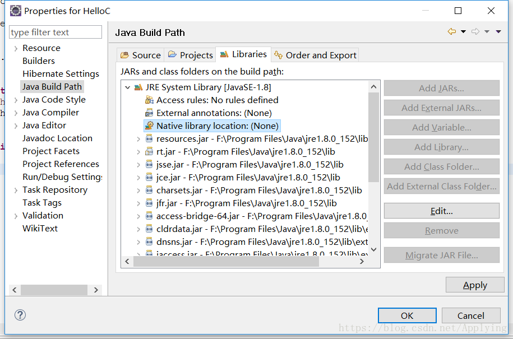Click the back navigation arrow icon
This screenshot has width=513, height=339.
coord(452,31)
